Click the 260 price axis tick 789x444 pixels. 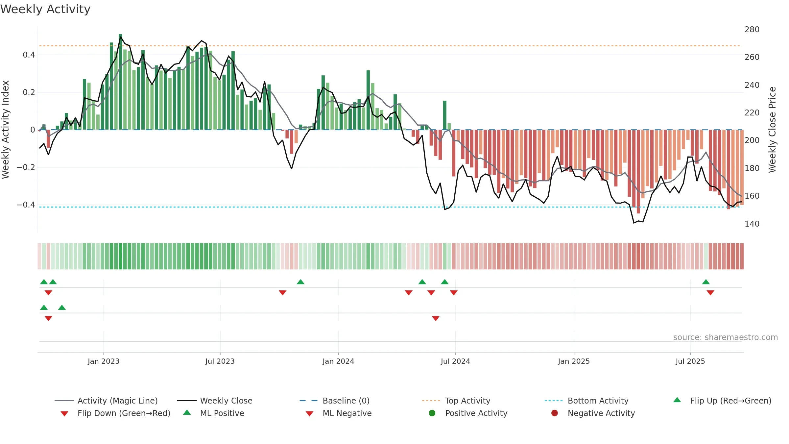tap(752, 57)
